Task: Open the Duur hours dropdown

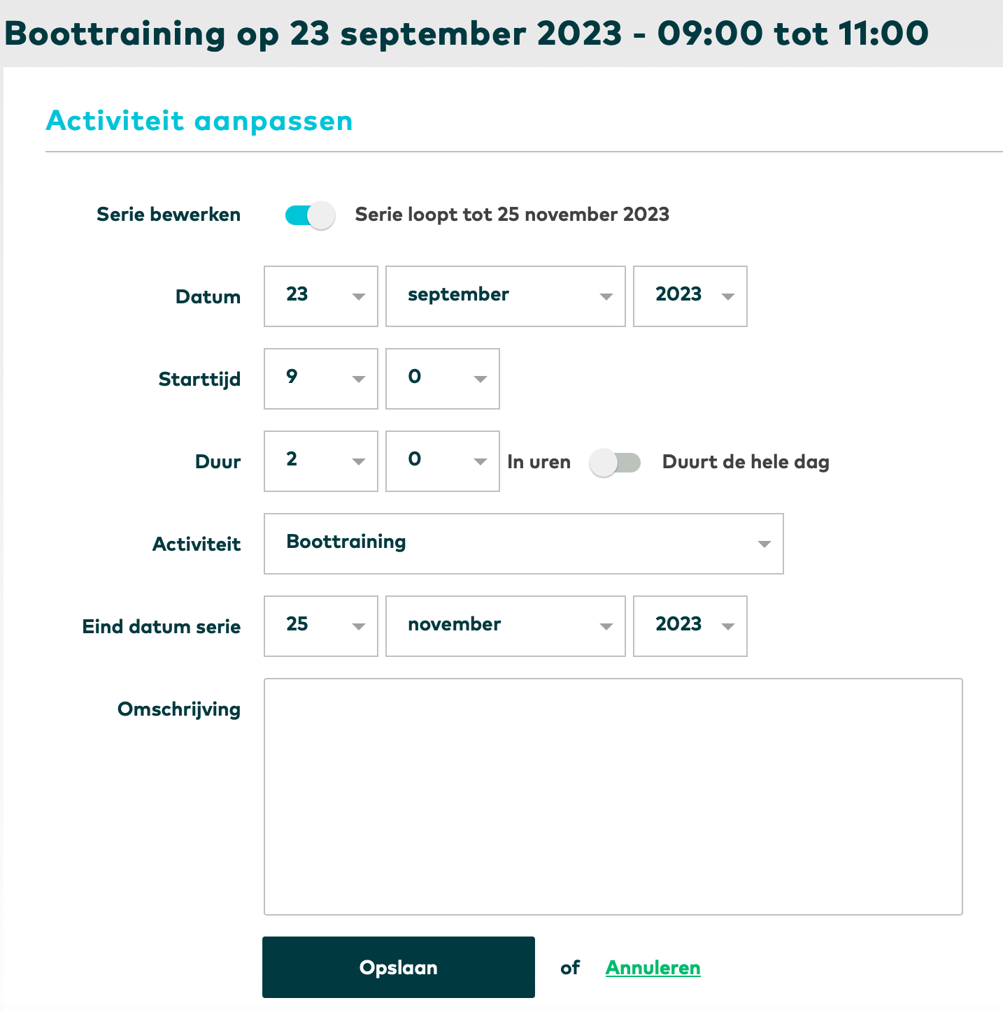Action: pyautogui.click(x=321, y=461)
